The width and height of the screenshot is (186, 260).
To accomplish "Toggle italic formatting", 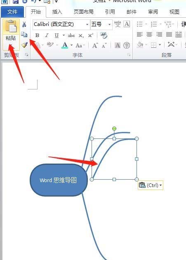I will [47, 35].
